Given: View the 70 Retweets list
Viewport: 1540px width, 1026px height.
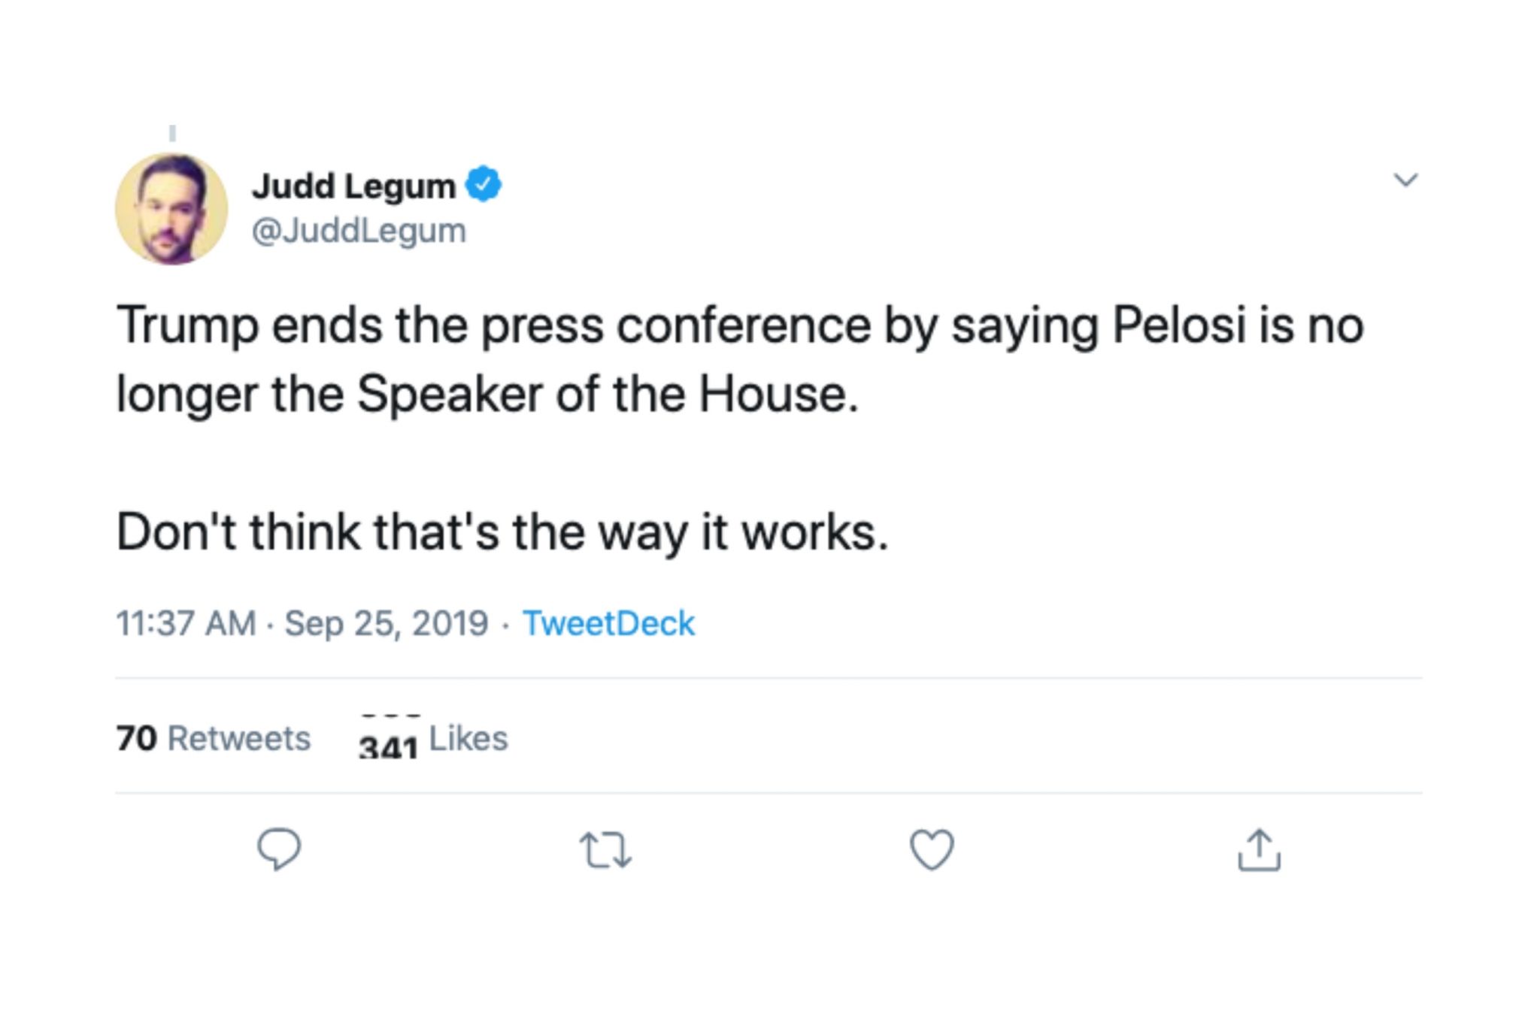Looking at the screenshot, I should pyautogui.click(x=214, y=738).
